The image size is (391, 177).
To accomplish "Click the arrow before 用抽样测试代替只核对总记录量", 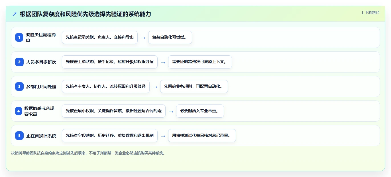I will [163, 136].
